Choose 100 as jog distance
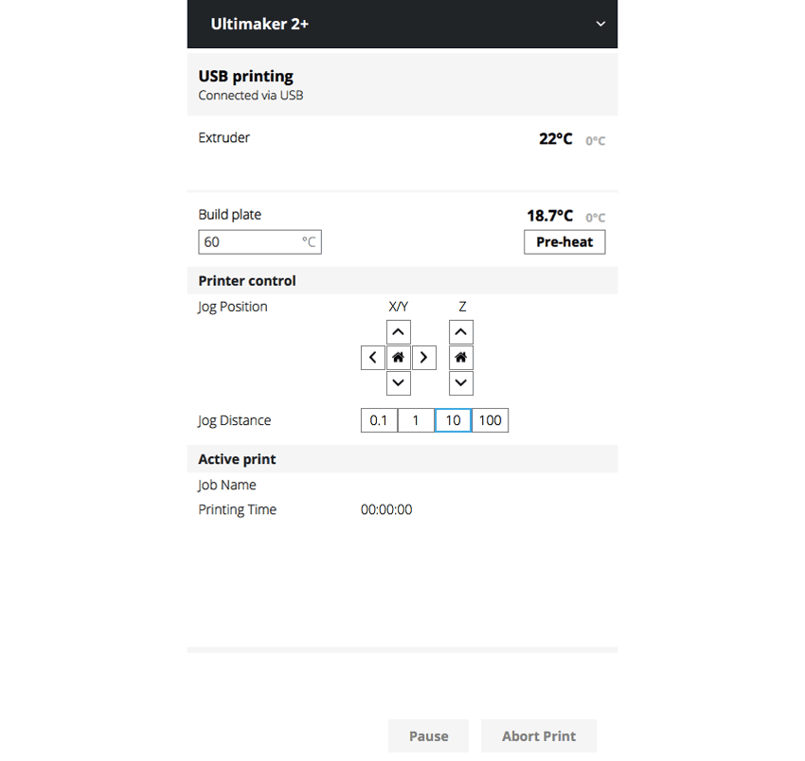The height and width of the screenshot is (761, 805). (x=490, y=420)
